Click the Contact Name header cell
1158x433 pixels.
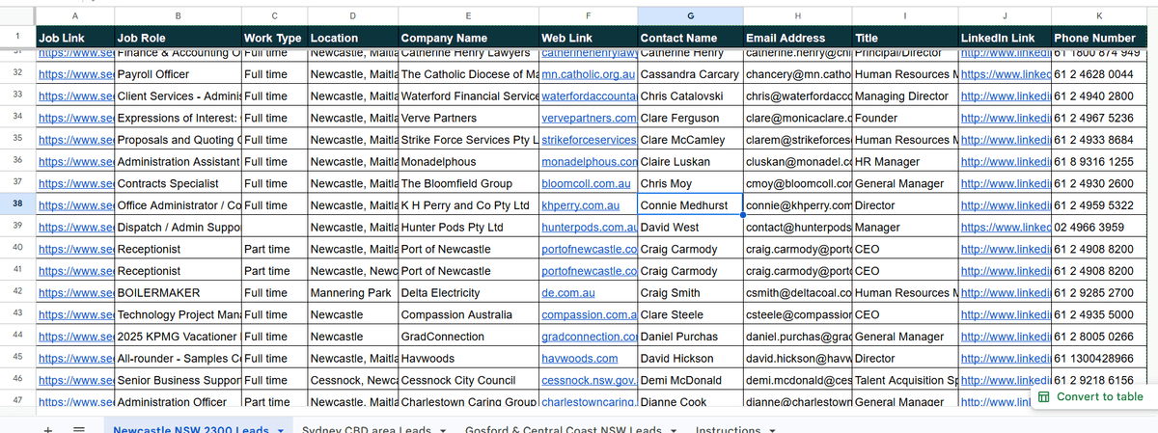[689, 38]
